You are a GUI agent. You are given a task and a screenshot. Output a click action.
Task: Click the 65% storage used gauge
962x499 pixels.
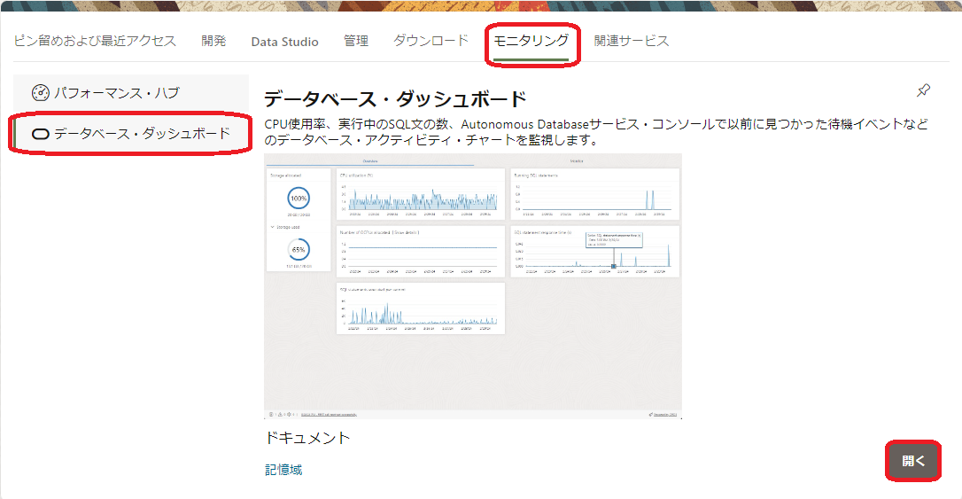coord(299,250)
